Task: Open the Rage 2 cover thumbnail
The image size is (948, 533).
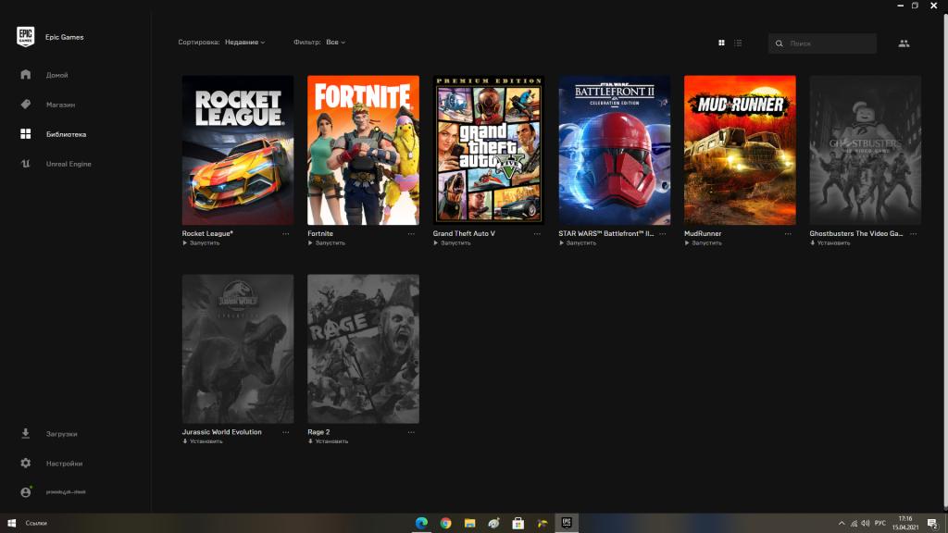Action: tap(363, 349)
